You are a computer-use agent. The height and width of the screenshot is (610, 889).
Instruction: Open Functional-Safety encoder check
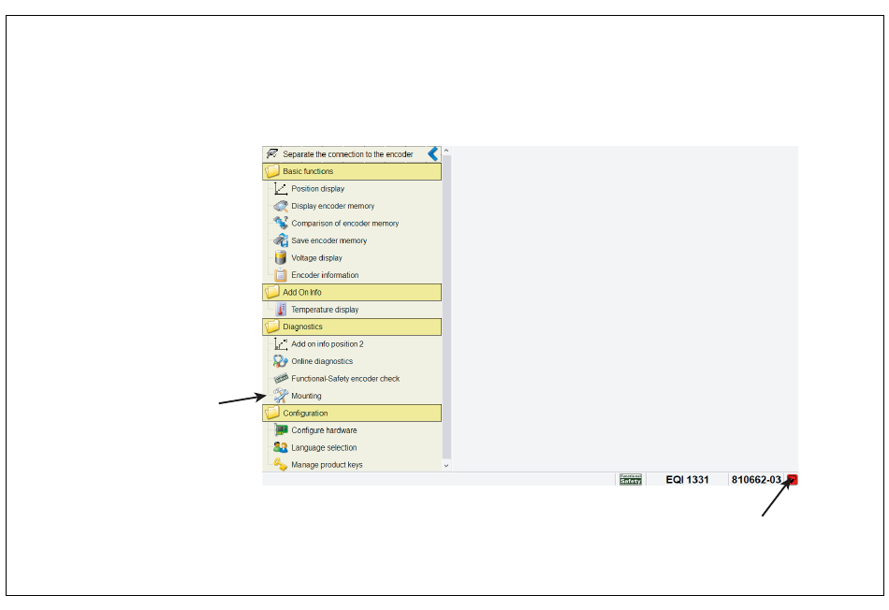coord(344,379)
